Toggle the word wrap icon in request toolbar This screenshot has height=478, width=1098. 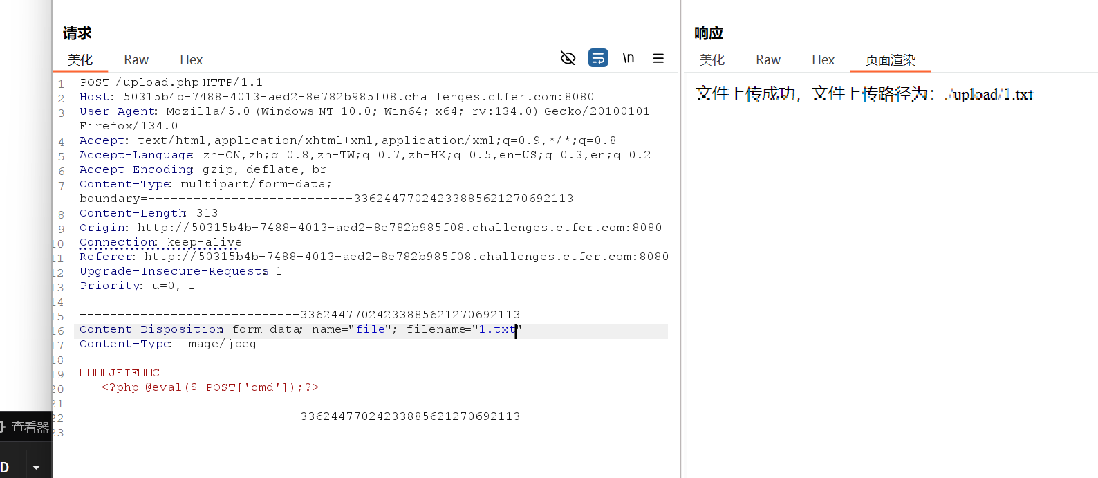point(598,58)
